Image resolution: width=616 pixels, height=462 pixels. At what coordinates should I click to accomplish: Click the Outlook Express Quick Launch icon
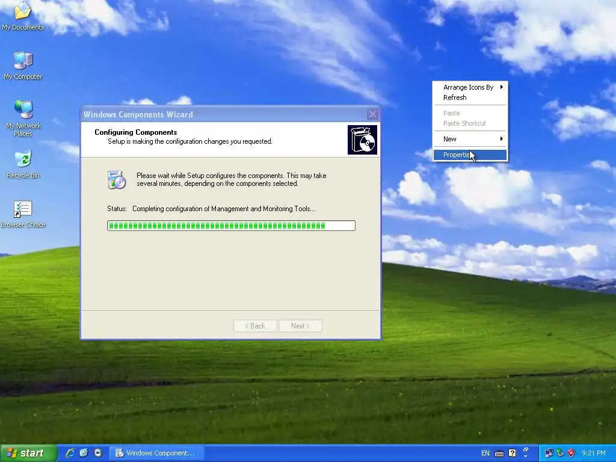pyautogui.click(x=84, y=453)
